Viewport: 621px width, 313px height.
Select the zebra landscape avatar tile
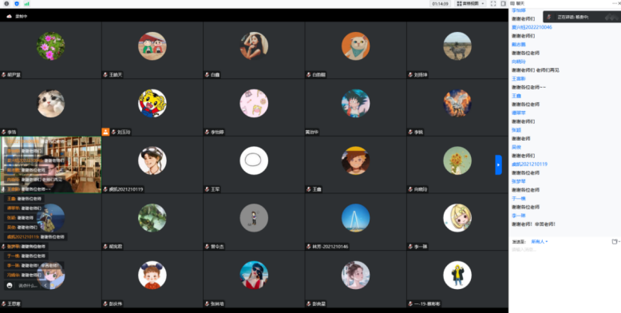(457, 46)
